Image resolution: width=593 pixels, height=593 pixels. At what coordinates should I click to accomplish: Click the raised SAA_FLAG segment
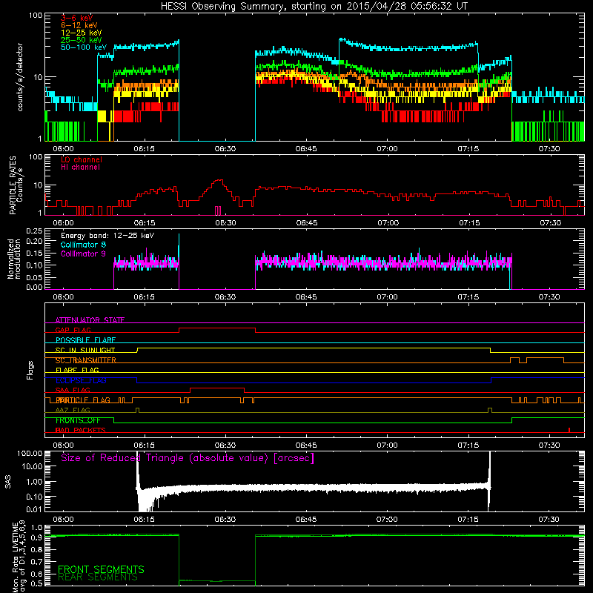217,388
